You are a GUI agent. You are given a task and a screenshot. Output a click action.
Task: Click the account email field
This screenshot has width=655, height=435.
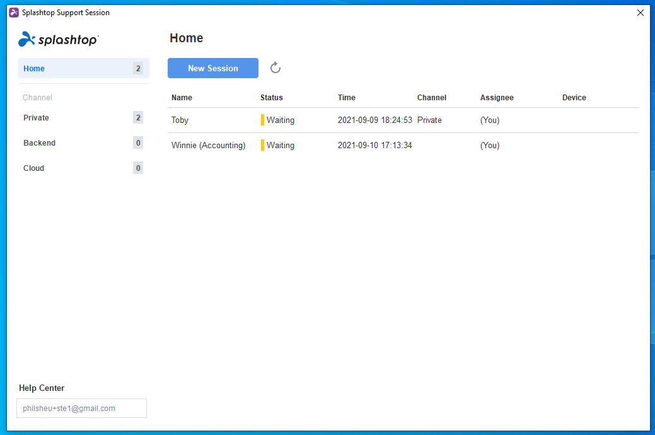pos(81,409)
